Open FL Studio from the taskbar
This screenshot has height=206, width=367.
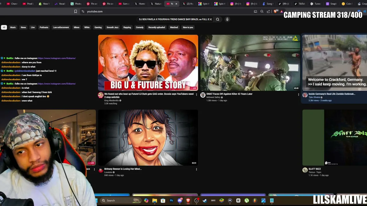point(255,201)
